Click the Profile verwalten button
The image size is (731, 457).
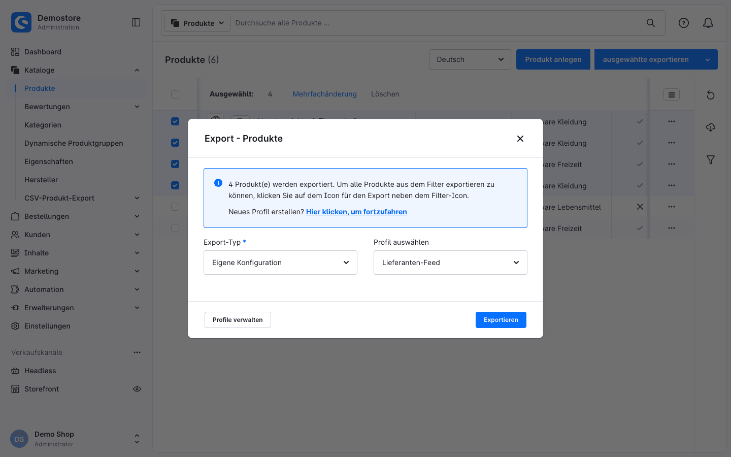(x=238, y=320)
